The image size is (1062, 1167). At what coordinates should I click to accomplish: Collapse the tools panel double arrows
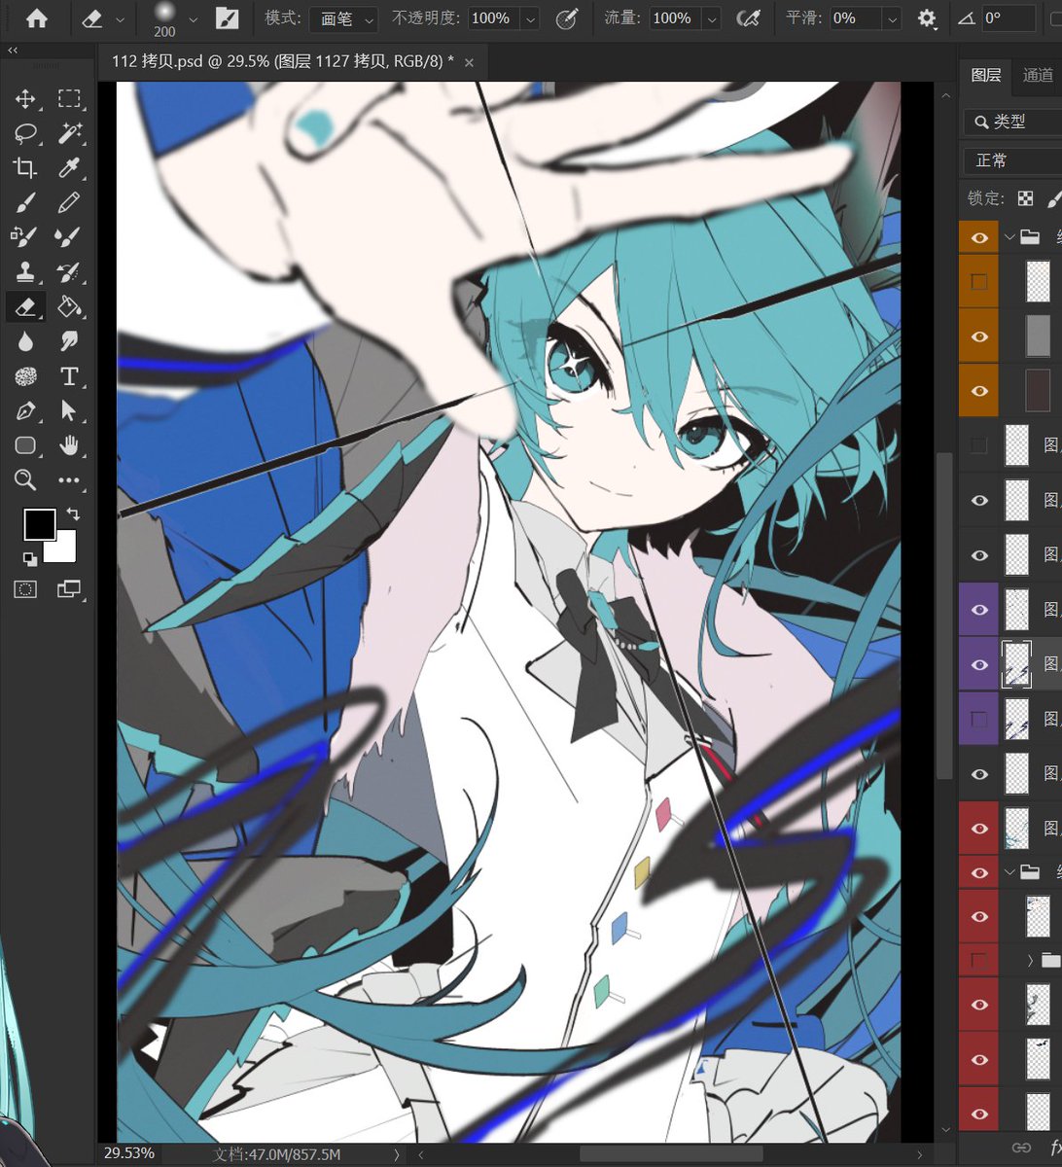[x=12, y=50]
